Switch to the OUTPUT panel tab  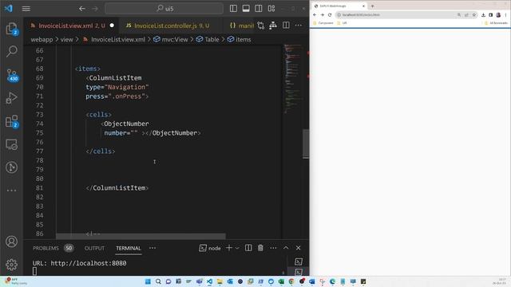click(x=94, y=248)
